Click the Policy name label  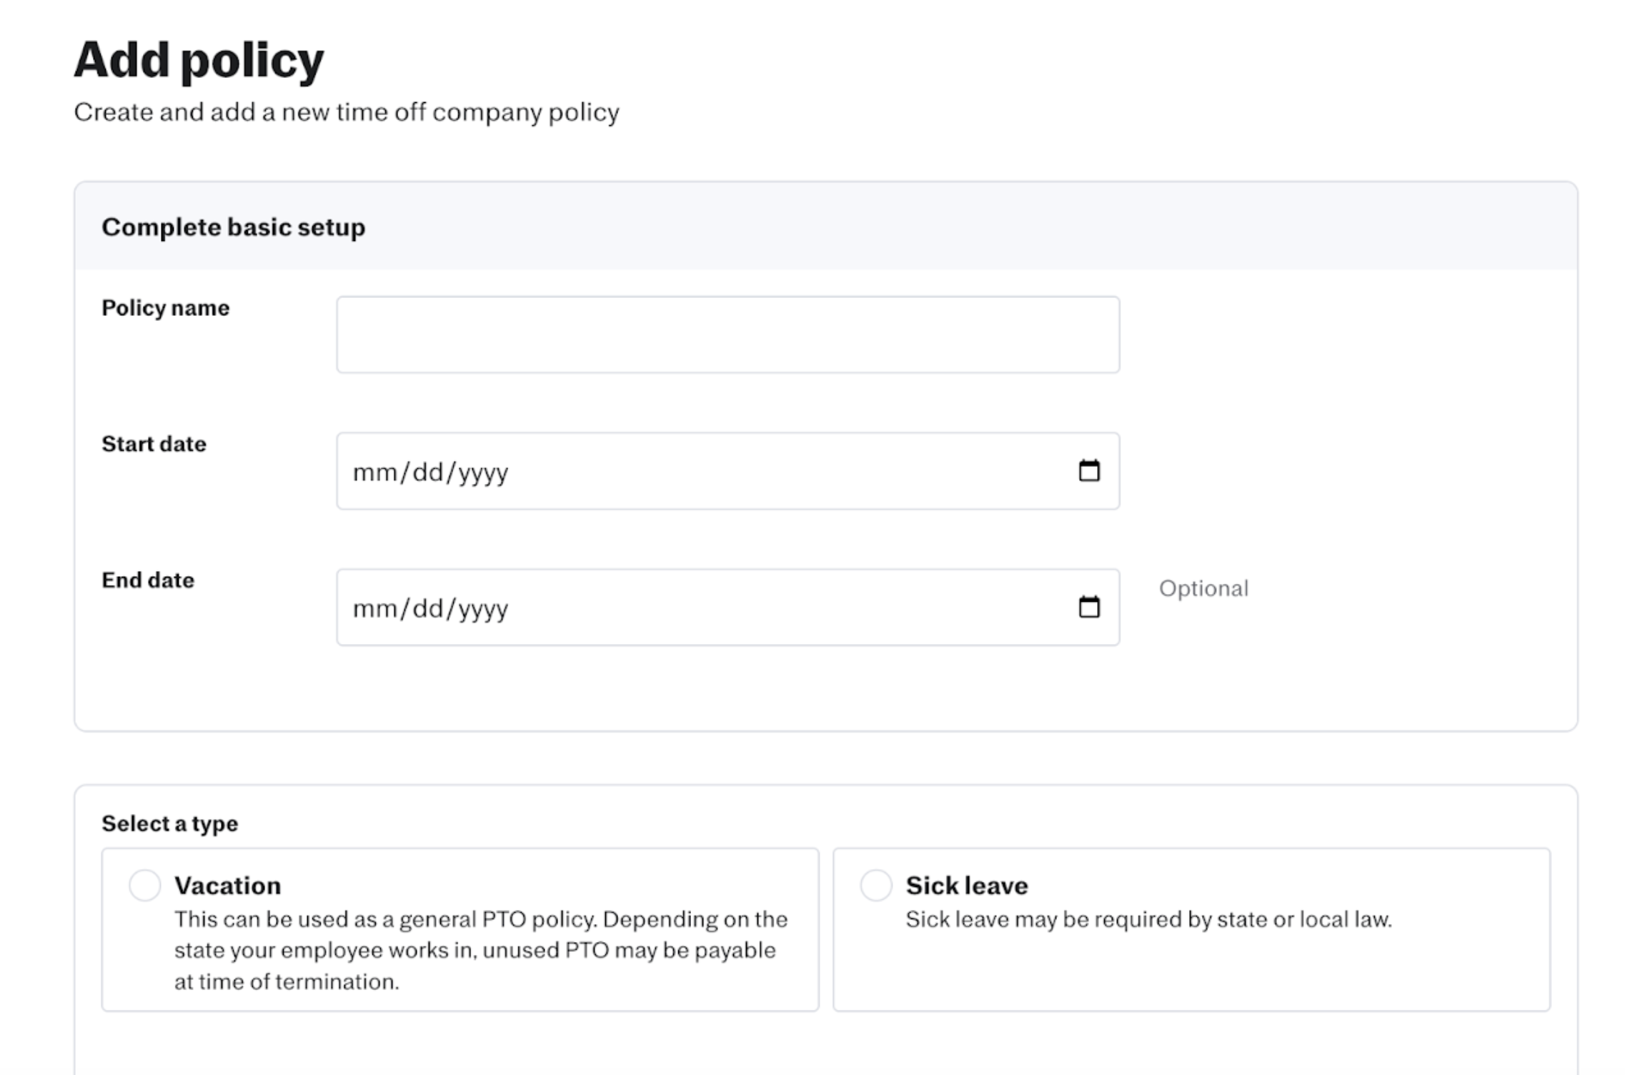pyautogui.click(x=165, y=308)
